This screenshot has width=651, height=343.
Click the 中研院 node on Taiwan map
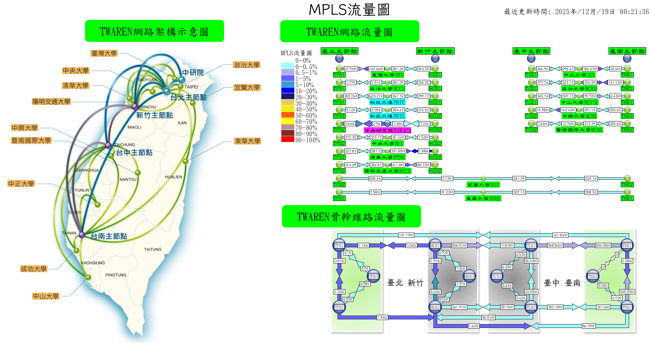182,80
